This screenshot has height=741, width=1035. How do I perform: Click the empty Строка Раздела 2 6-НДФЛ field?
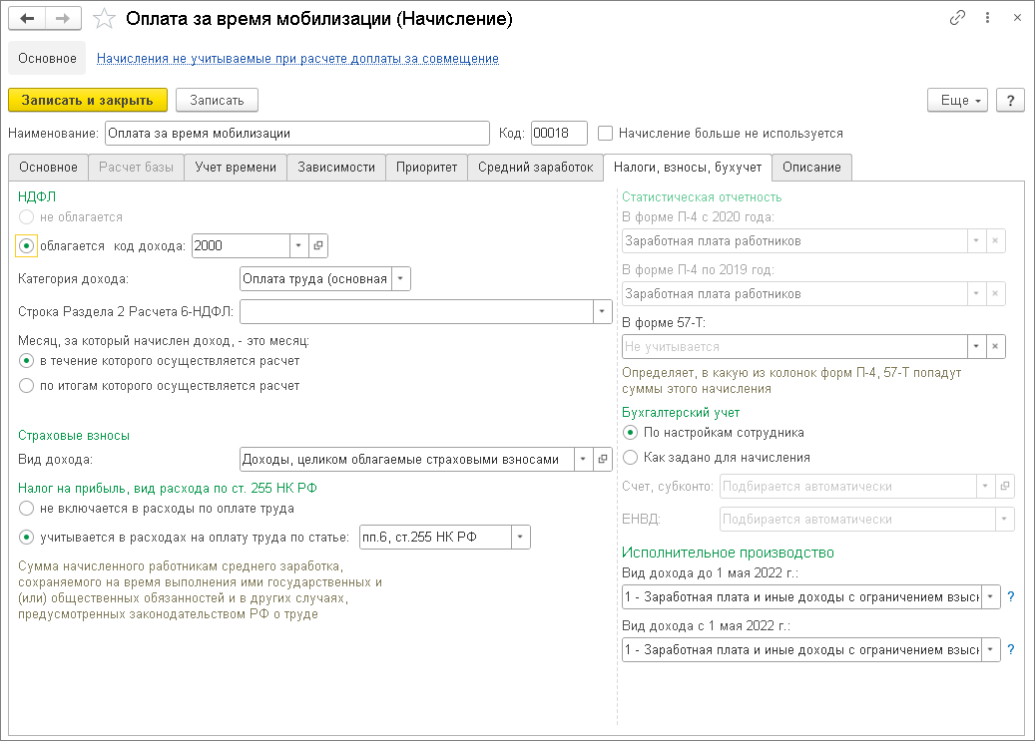pyautogui.click(x=416, y=311)
